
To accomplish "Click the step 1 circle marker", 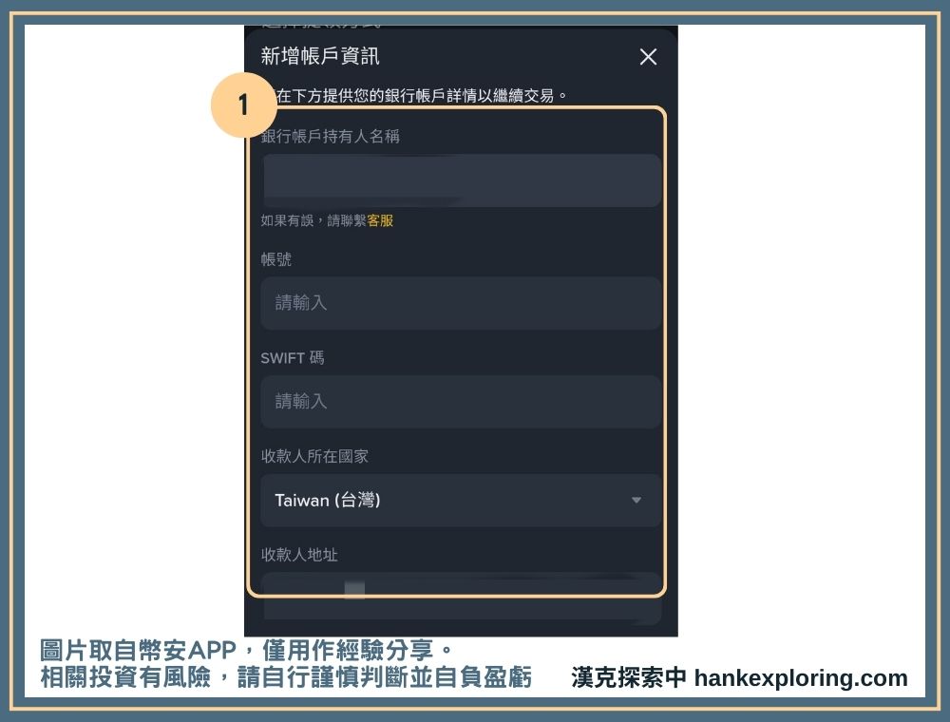I will point(245,104).
